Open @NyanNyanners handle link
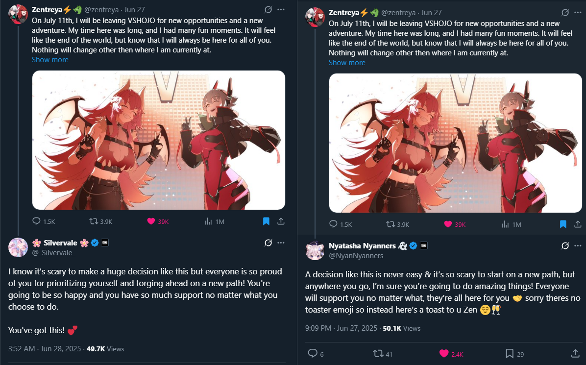 point(356,256)
